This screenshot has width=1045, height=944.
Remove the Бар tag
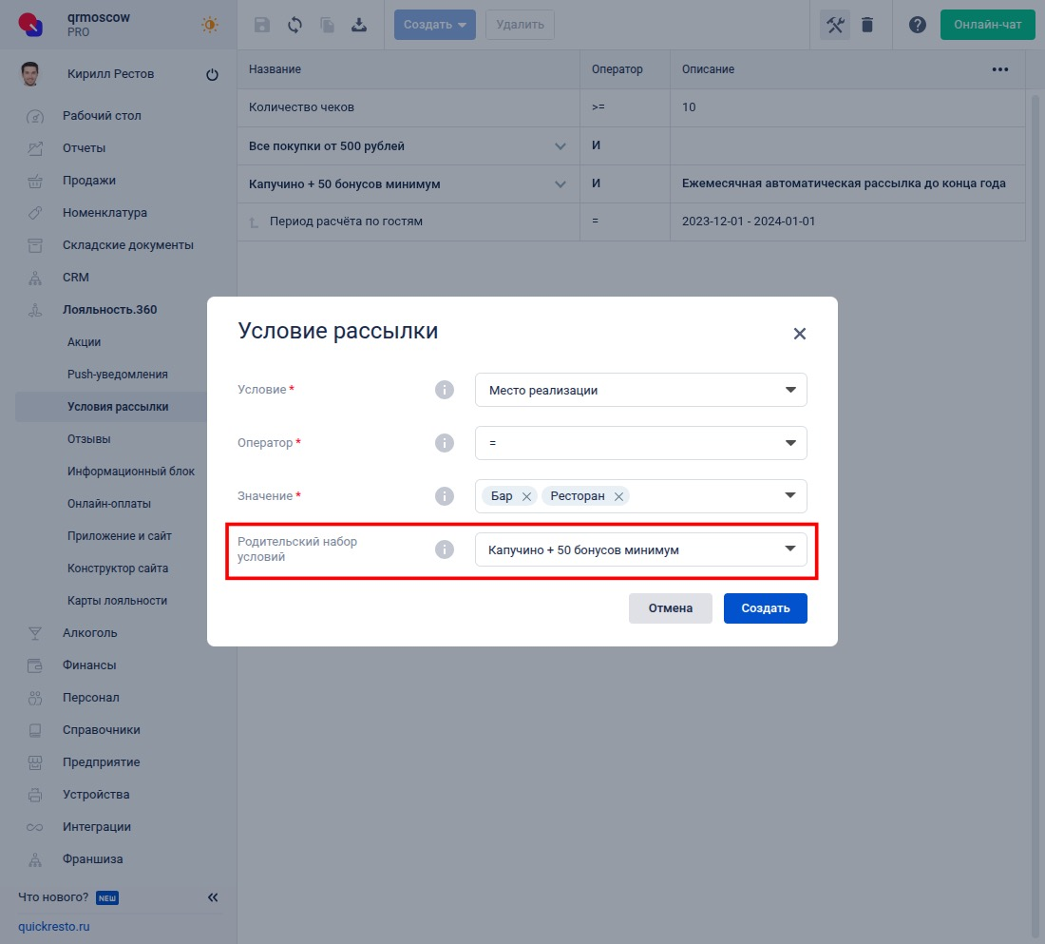tap(526, 496)
